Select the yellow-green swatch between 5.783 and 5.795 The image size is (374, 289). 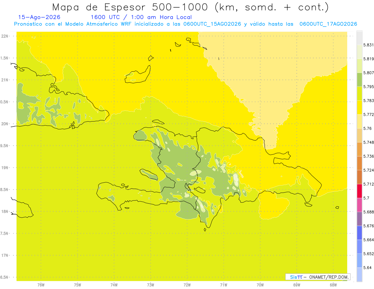(x=359, y=94)
